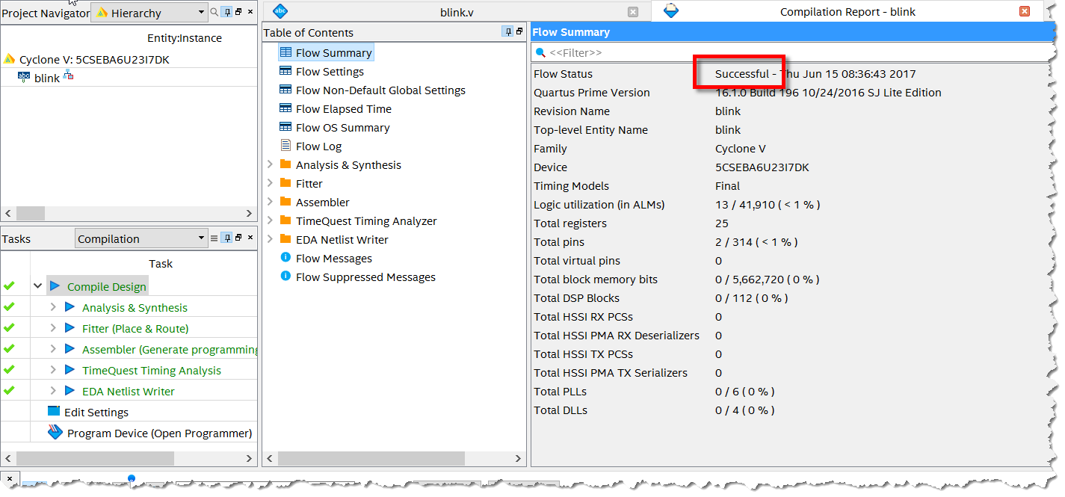Click the Table of Contents horizontal scrollbar
Screen dimensions: 1065x497
point(394,458)
